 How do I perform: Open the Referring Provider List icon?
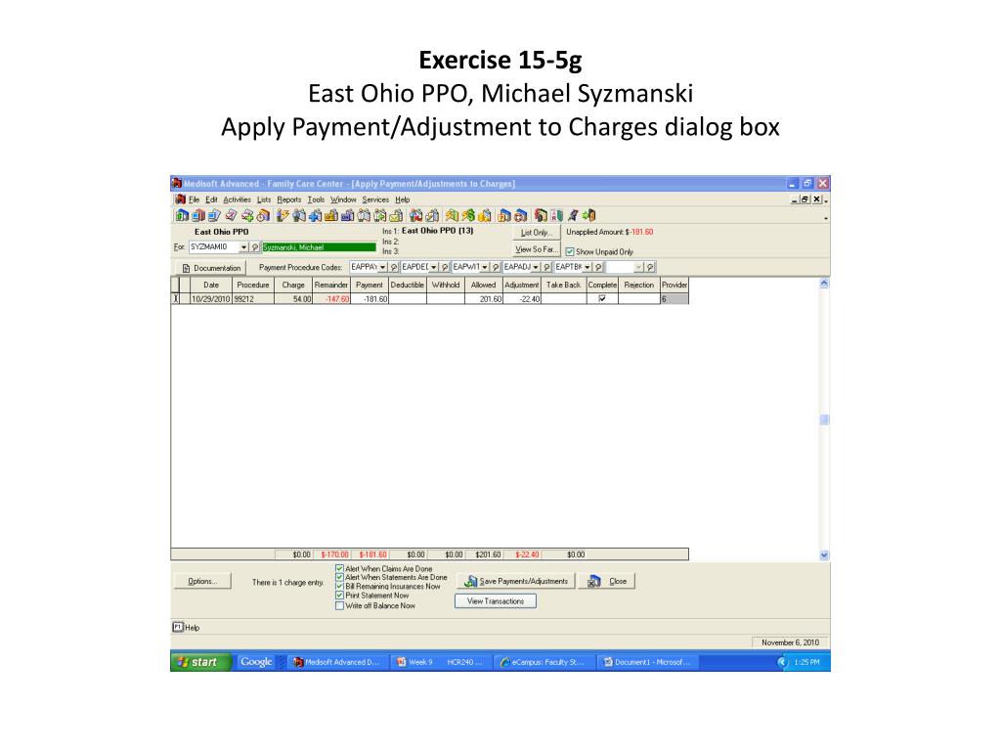tap(379, 216)
